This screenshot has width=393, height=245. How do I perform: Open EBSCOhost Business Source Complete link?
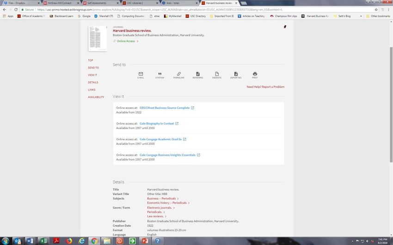coord(165,108)
